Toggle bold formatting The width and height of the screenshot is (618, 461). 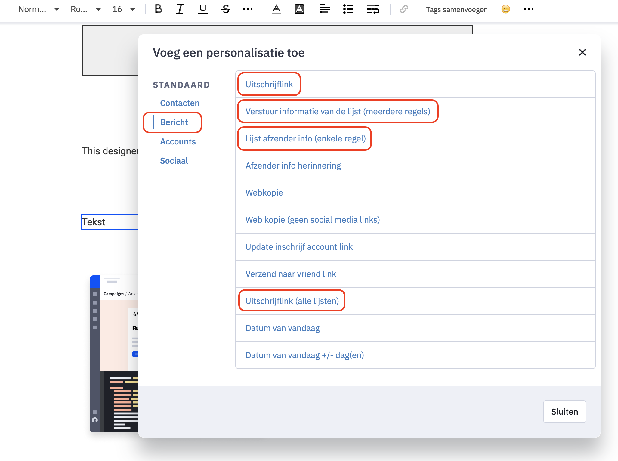pyautogui.click(x=158, y=9)
